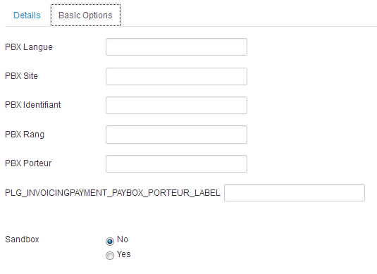Switch to the Details tab
This screenshot has width=377, height=274.
[27, 15]
